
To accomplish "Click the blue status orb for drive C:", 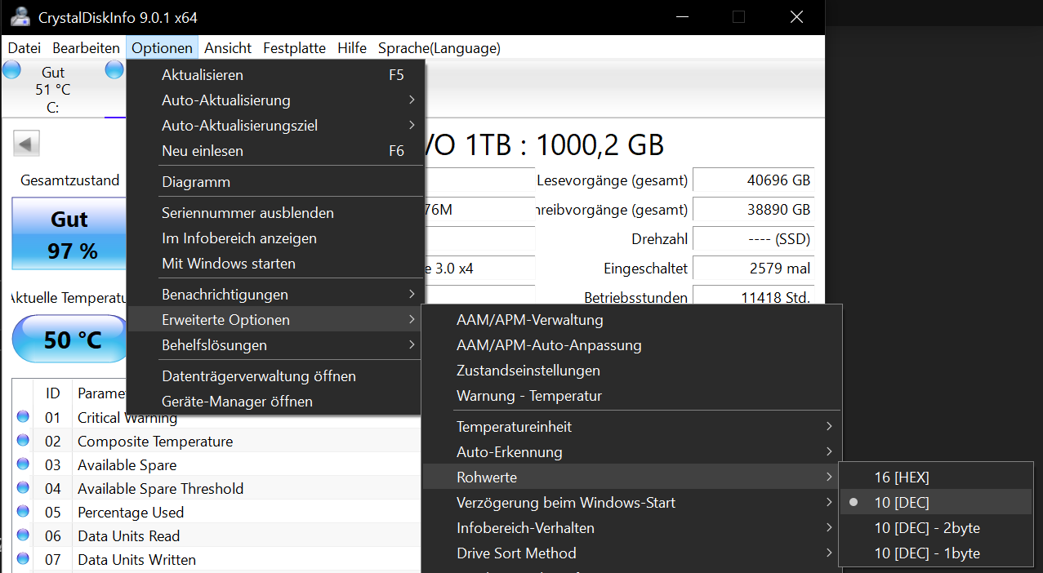I will click(x=12, y=70).
